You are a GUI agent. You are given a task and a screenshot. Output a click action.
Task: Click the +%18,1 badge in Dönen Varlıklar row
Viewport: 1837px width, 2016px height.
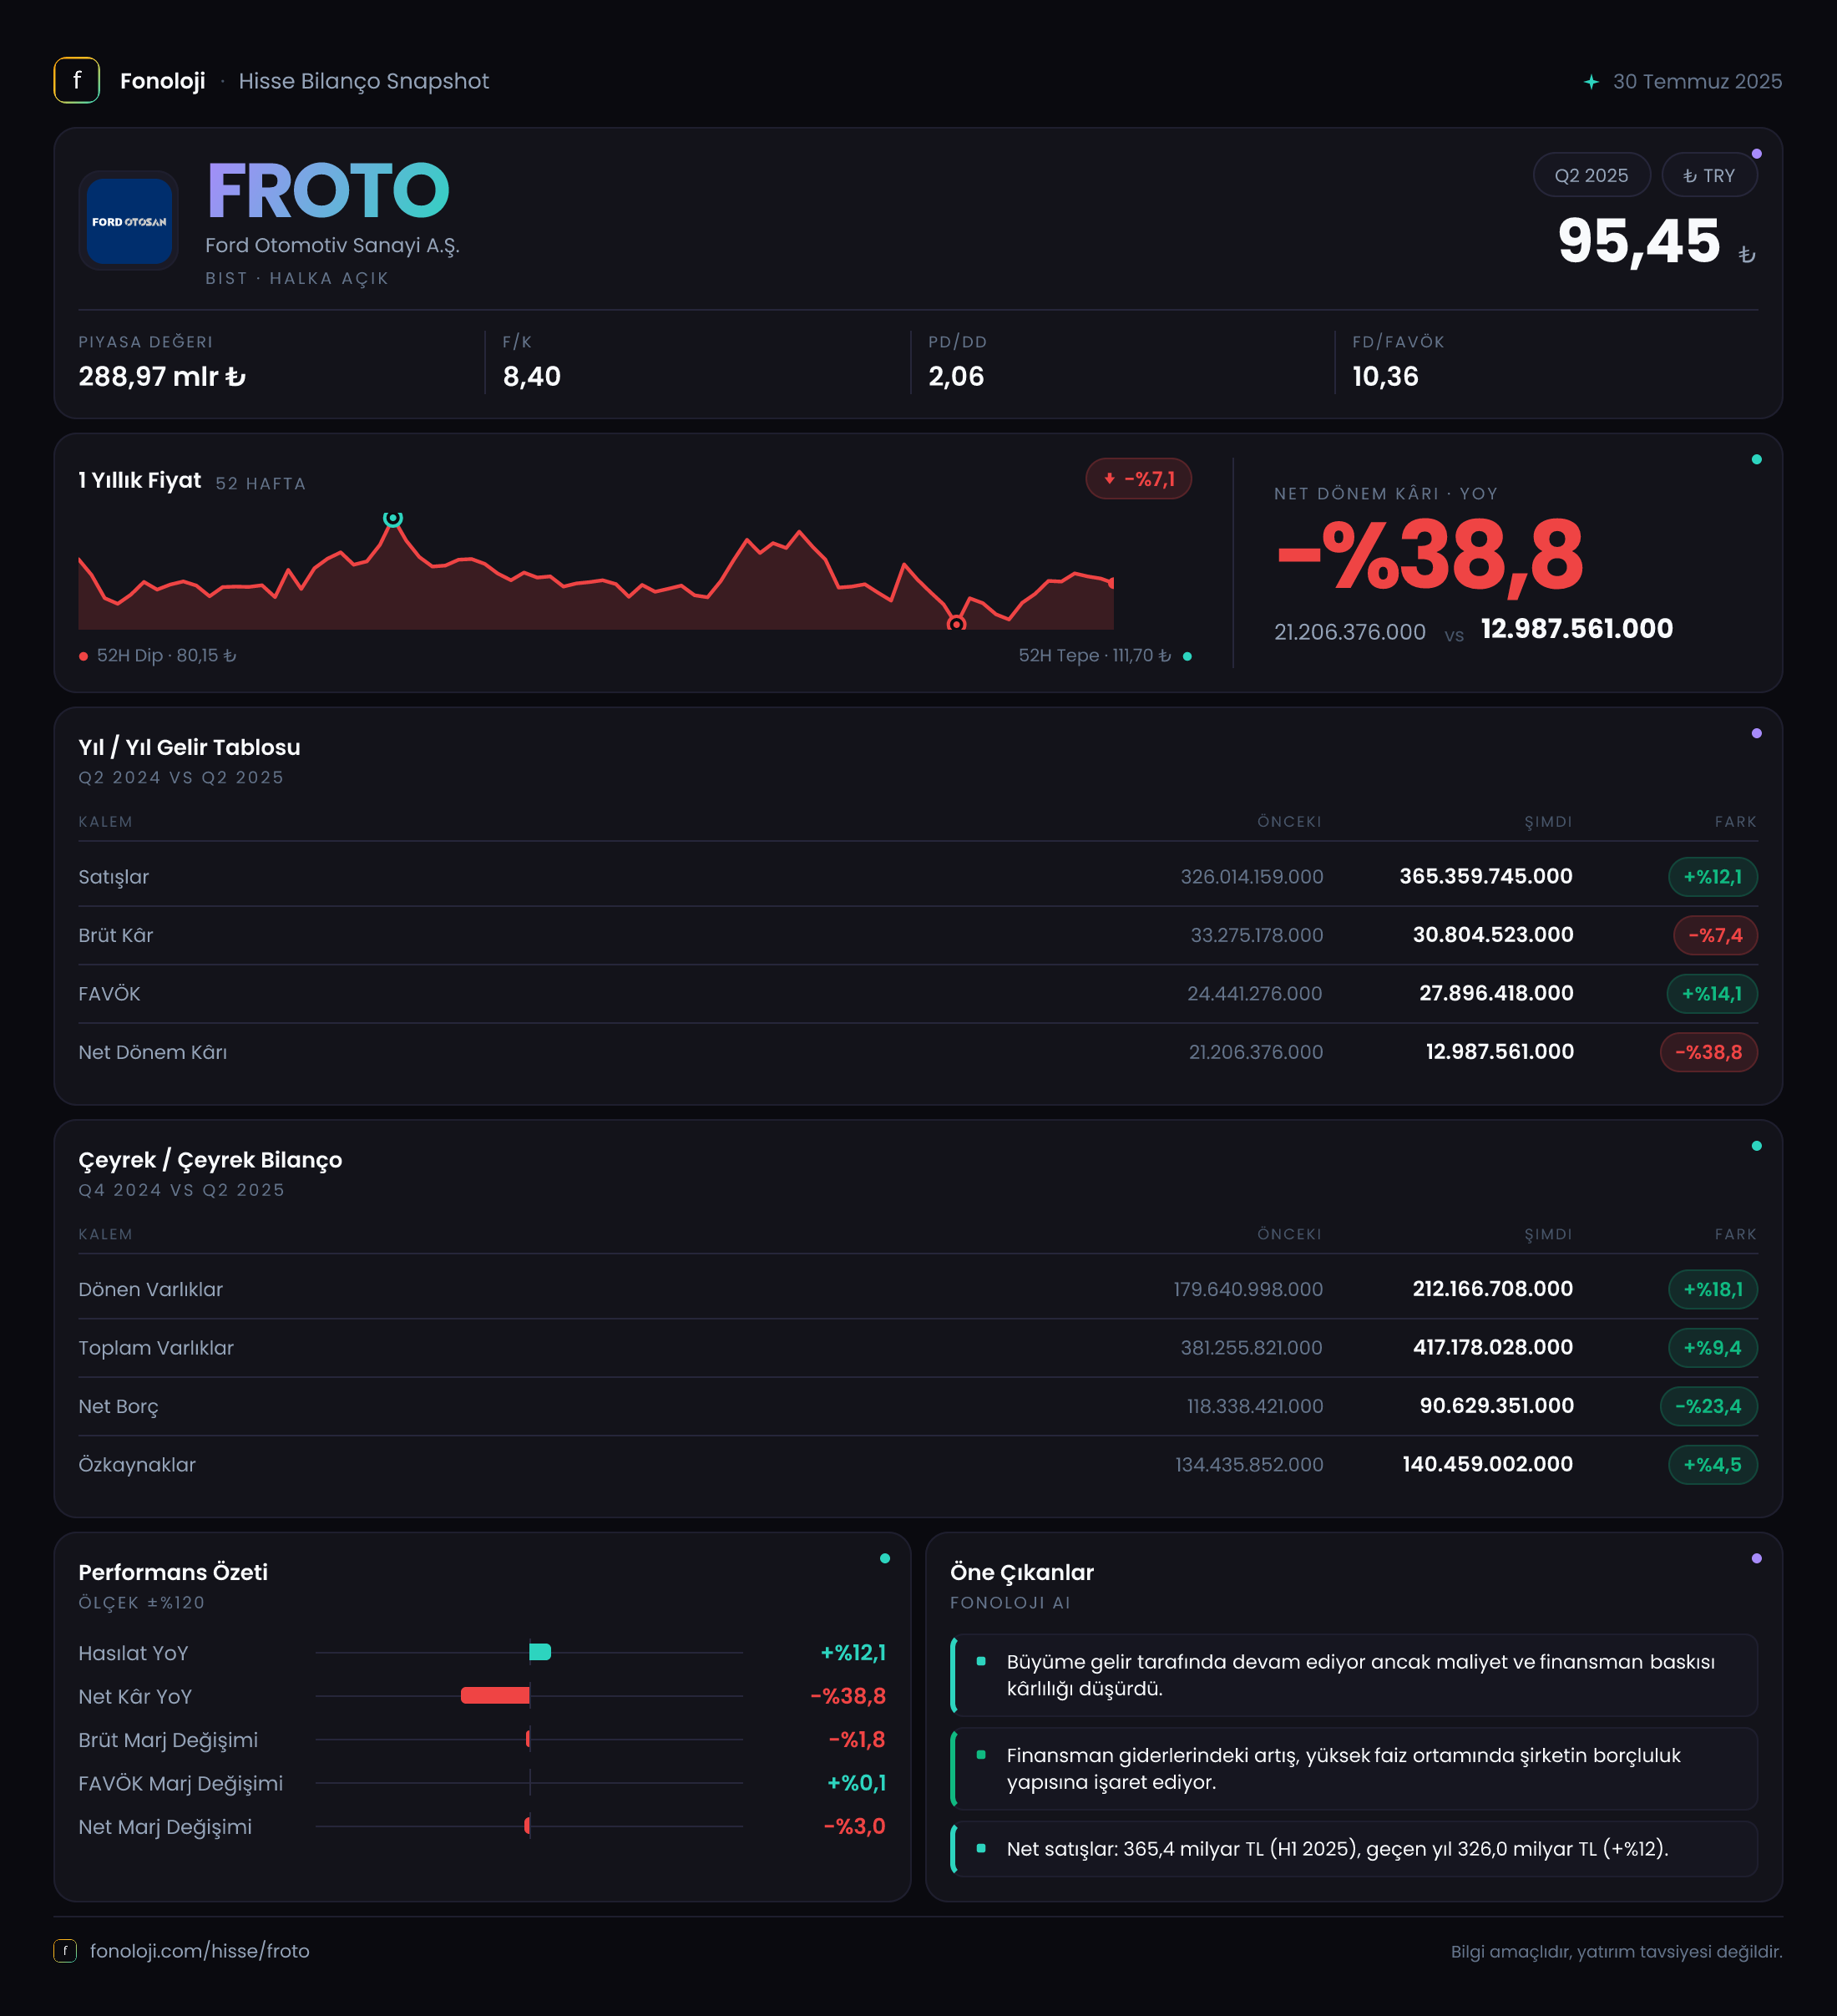click(x=1712, y=1289)
